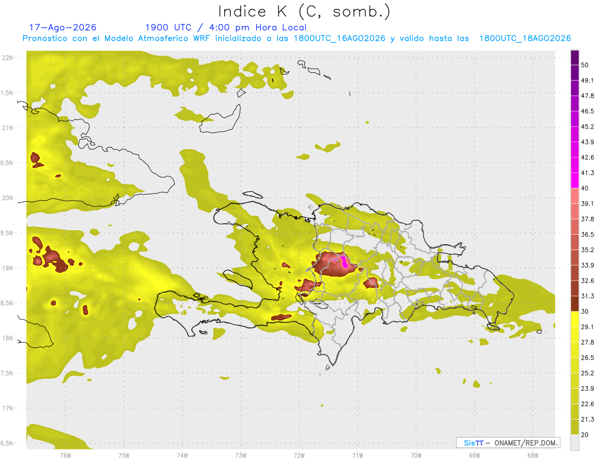The image size is (598, 462).
Task: Click the color scale value "31.3"
Action: pyautogui.click(x=587, y=296)
